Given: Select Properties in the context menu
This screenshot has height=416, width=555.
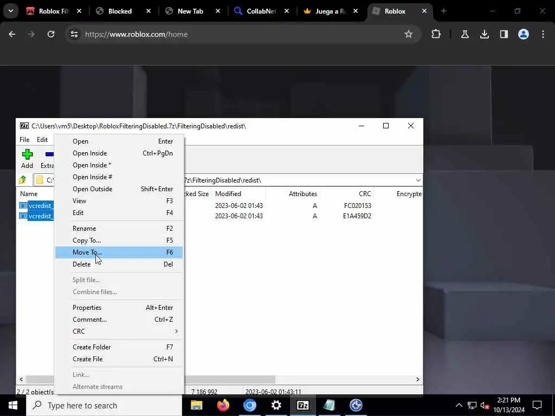Looking at the screenshot, I should click(x=119, y=308).
